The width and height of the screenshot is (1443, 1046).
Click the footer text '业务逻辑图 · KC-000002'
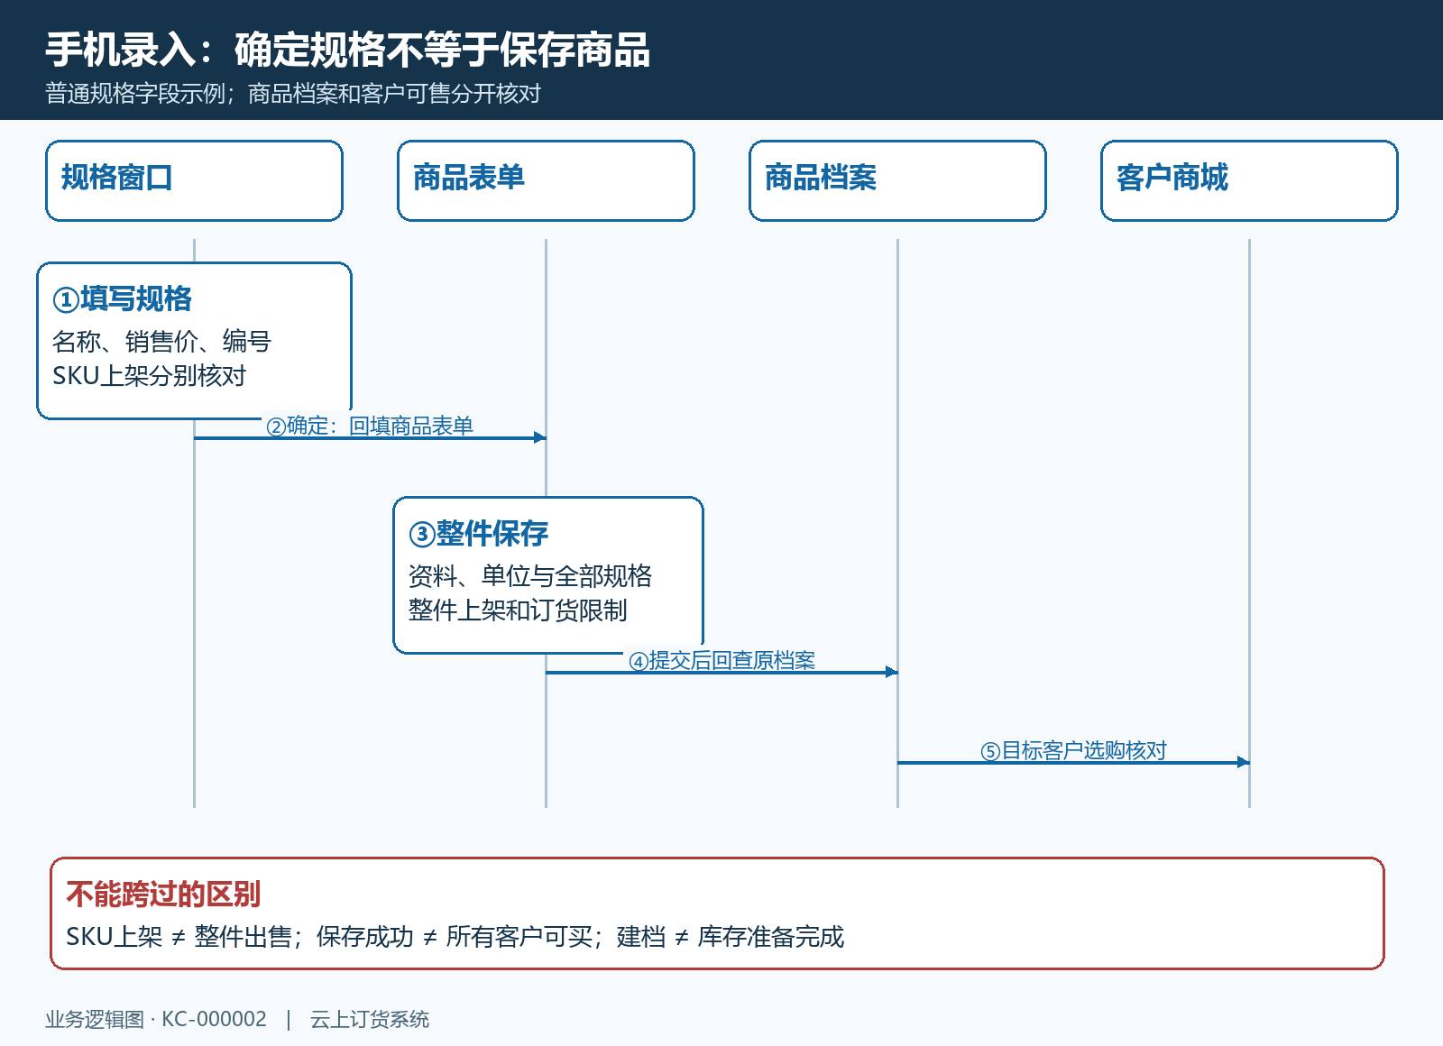tap(156, 1019)
